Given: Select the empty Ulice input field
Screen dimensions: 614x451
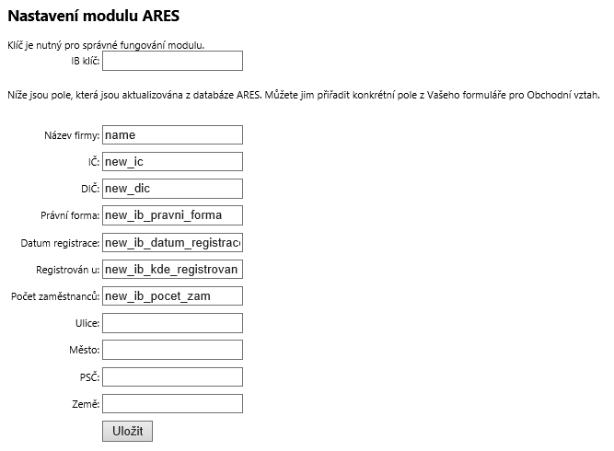Looking at the screenshot, I should tap(173, 323).
